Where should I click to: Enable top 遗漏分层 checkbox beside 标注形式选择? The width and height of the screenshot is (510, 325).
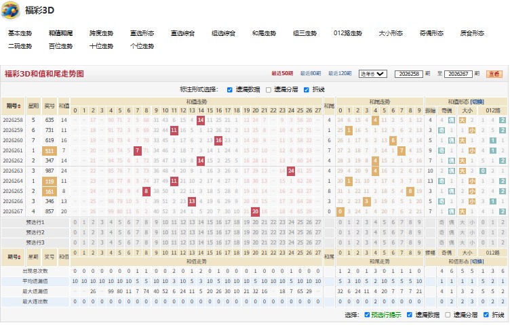pos(269,90)
